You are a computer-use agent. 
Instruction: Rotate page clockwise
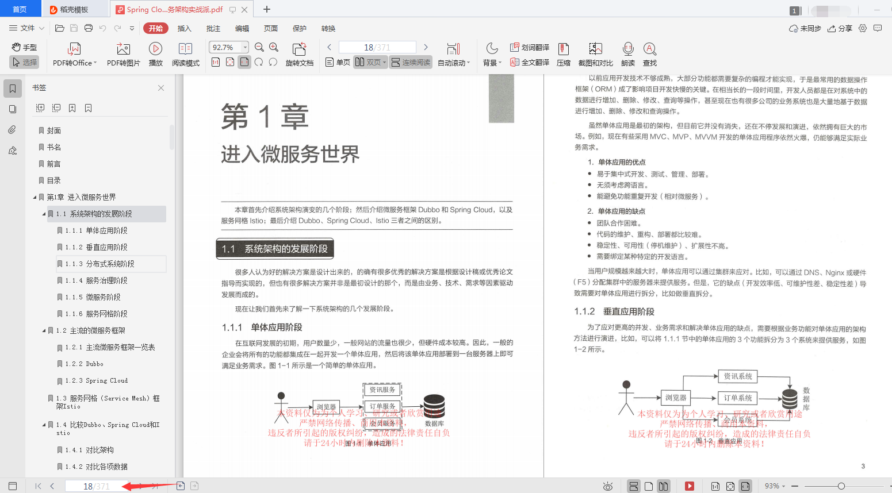[259, 62]
